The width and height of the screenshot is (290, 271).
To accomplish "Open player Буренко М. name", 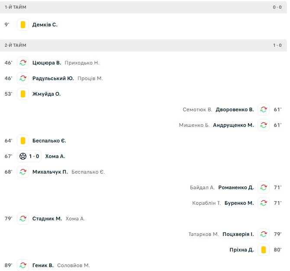I will pos(239,203).
